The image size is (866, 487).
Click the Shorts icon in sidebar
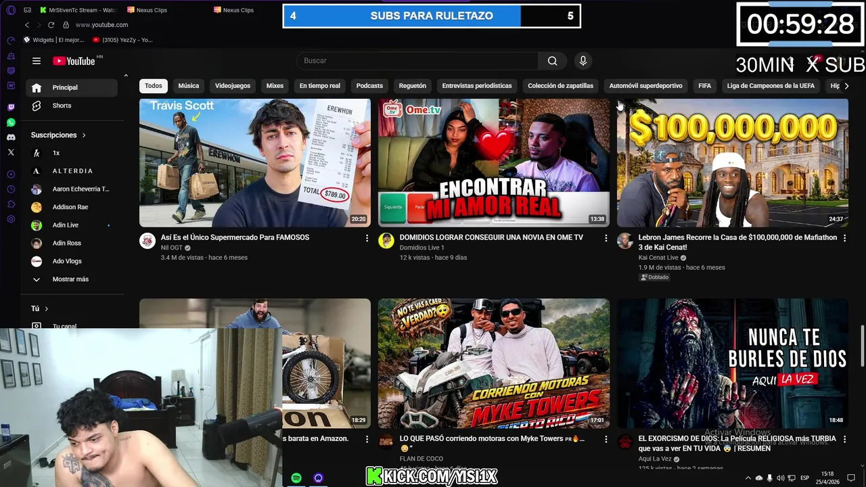click(x=37, y=106)
